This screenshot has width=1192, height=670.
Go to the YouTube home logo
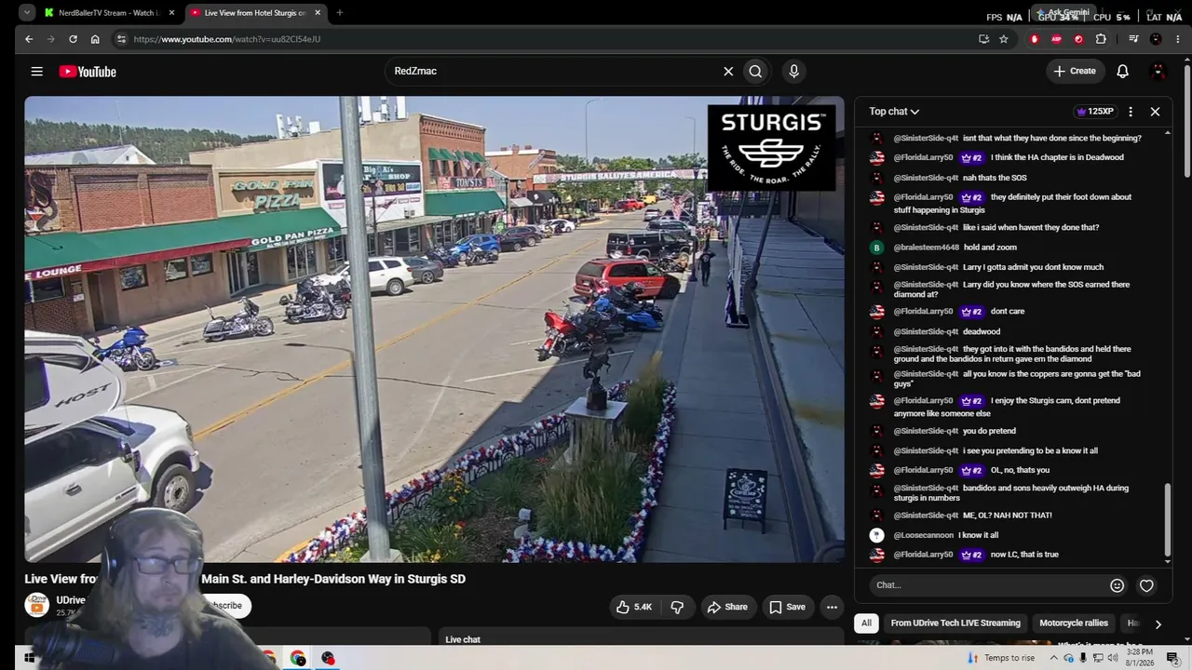coord(88,72)
